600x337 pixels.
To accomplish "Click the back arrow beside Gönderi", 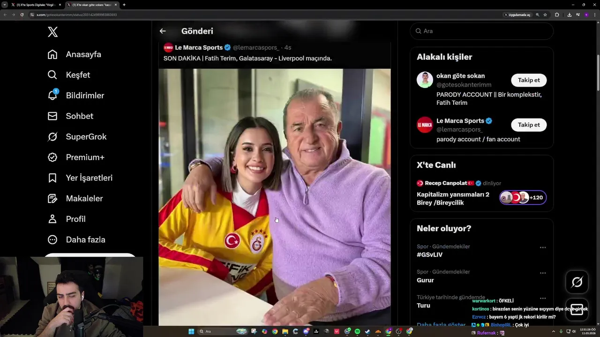I will pos(163,31).
